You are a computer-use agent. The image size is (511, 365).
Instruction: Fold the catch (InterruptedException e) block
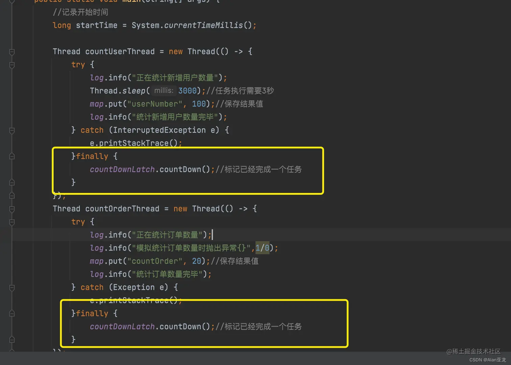pos(12,130)
